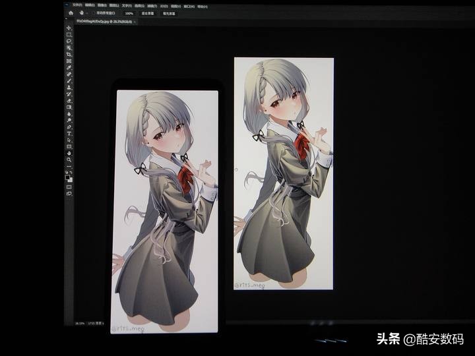Open the 视图(V) menu
The height and width of the screenshot is (356, 475).
click(176, 7)
